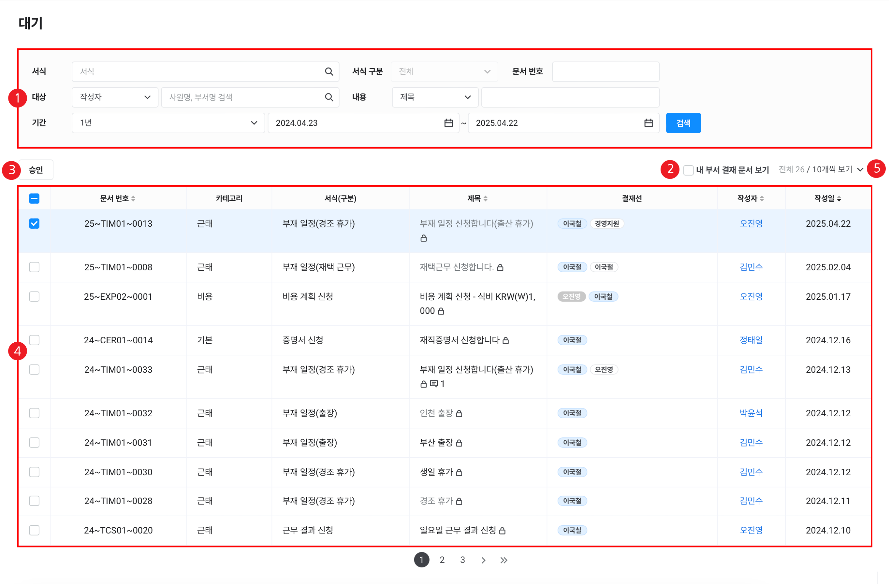Toggle the select-all header checkbox
This screenshot has width=890, height=585.
[35, 198]
